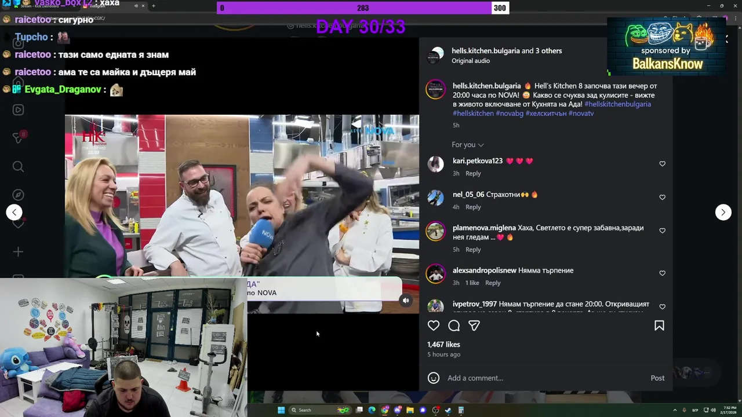Click Post to submit the comment

click(x=657, y=378)
